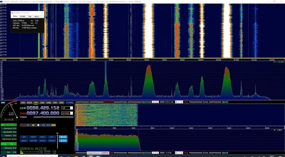The image size is (285, 157).
Task: Click the Volume slider track
Action: click(x=53, y=117)
